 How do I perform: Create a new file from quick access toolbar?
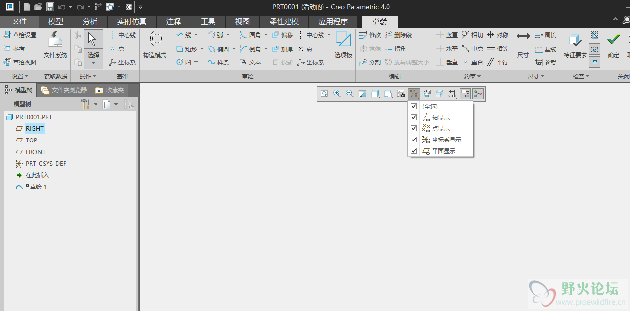(x=27, y=7)
